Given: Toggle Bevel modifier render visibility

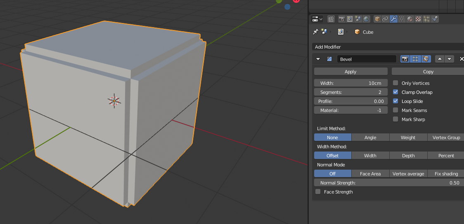Looking at the screenshot, I should pos(405,59).
